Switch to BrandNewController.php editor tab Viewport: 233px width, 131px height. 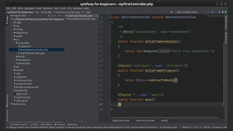point(82,19)
